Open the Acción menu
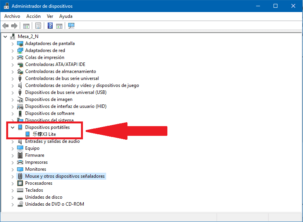 click(x=33, y=16)
